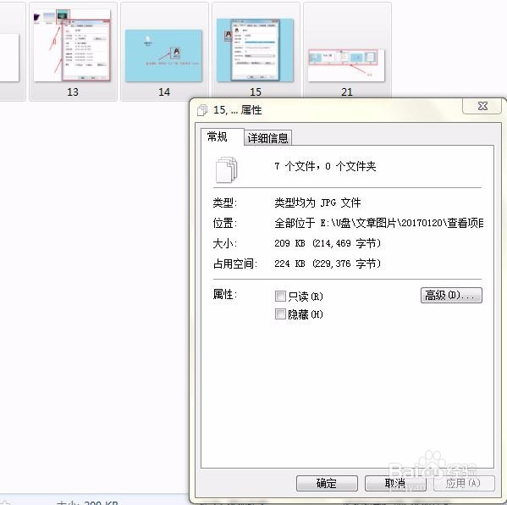Screen dimensions: 507x505
Task: Select the thumbnail of file 15
Action: (x=255, y=50)
